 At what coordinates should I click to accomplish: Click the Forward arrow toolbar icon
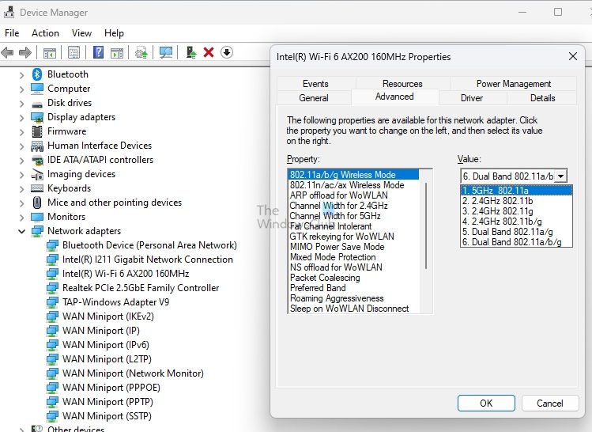point(25,52)
